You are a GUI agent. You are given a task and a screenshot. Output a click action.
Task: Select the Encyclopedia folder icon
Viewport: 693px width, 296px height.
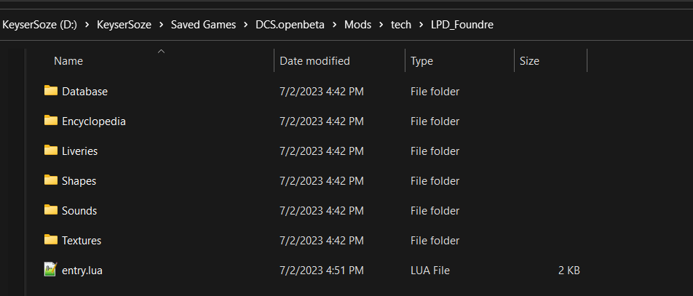[x=51, y=121]
